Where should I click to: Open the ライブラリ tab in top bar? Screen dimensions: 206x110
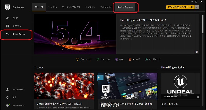(x=90, y=7)
